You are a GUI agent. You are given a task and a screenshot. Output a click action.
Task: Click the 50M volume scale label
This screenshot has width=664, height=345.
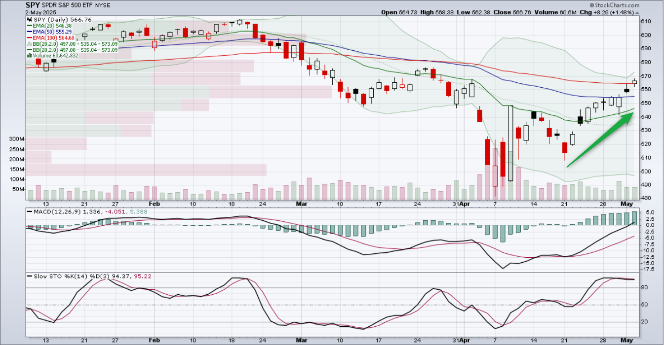click(18, 189)
